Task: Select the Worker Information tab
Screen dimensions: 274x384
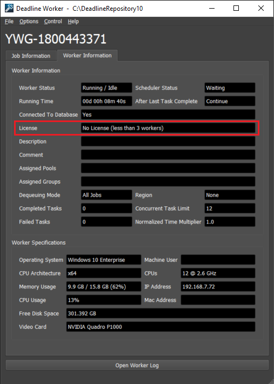Action: pyautogui.click(x=87, y=55)
